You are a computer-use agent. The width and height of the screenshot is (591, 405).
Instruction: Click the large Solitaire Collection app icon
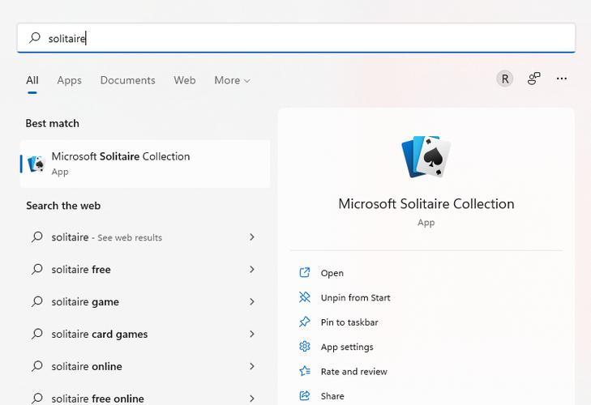click(426, 156)
